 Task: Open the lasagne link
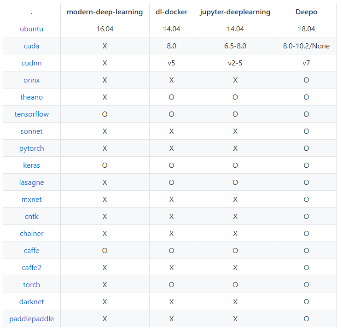[x=31, y=183]
